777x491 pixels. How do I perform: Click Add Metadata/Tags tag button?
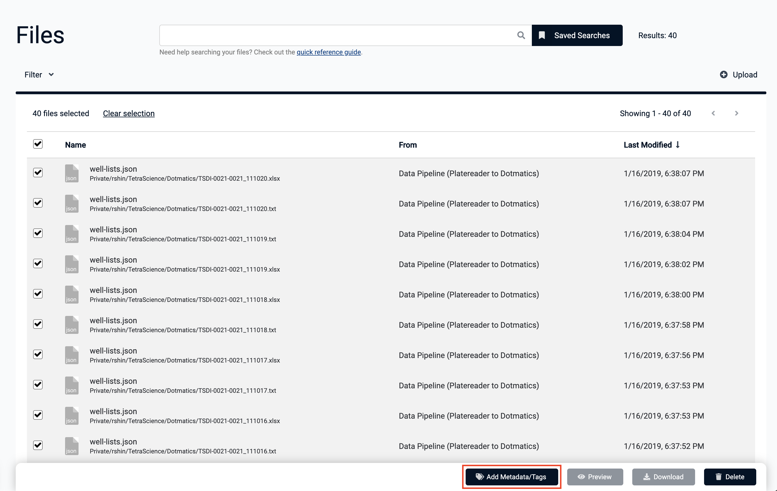(511, 477)
